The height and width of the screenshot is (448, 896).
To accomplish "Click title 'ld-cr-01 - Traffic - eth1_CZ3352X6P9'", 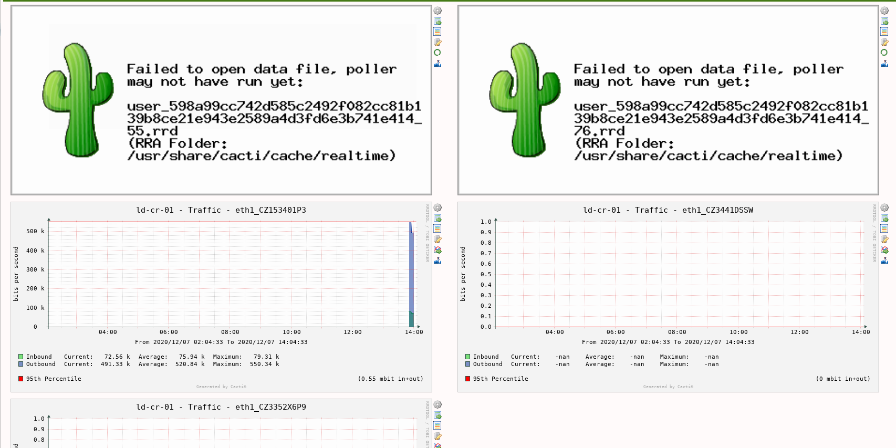I will pyautogui.click(x=221, y=407).
